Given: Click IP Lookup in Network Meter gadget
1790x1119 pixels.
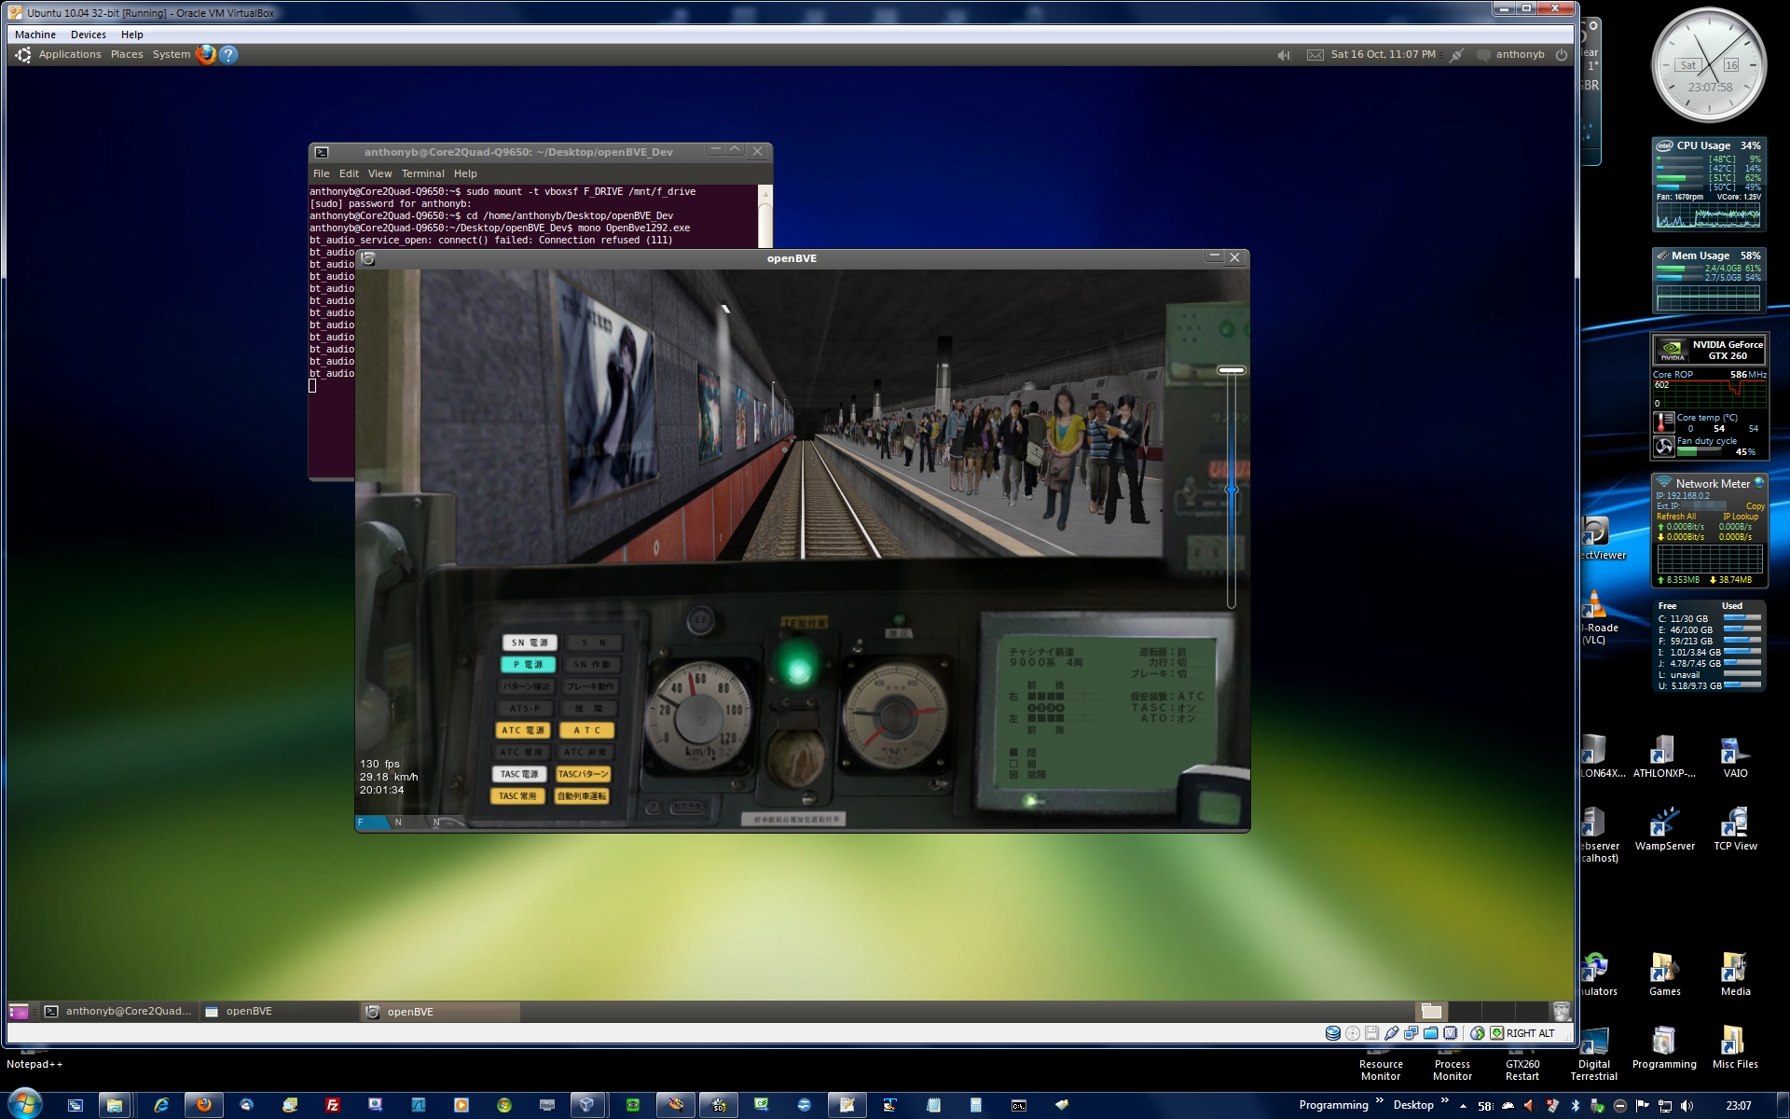Looking at the screenshot, I should pos(1740,517).
